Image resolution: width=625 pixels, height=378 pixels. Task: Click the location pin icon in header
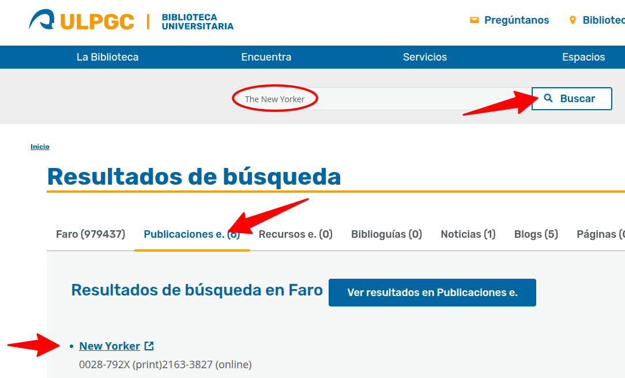click(x=573, y=20)
